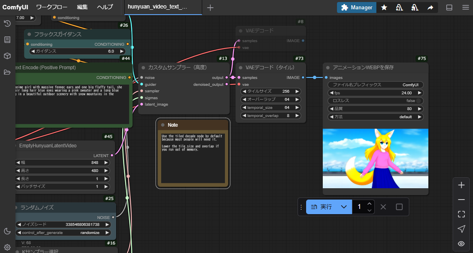This screenshot has height=253, width=473.
Task: Open the ヘルプ menu
Action: click(105, 7)
